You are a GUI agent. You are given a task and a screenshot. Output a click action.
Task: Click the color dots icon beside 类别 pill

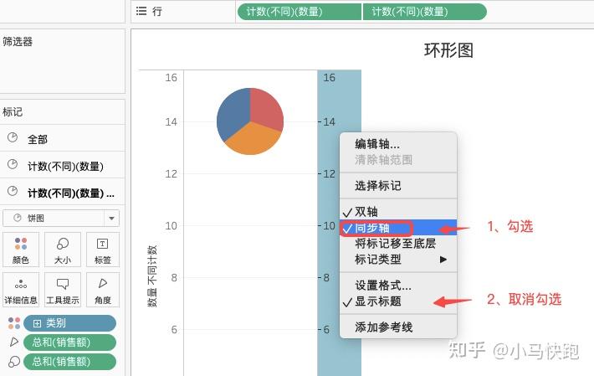(x=14, y=323)
